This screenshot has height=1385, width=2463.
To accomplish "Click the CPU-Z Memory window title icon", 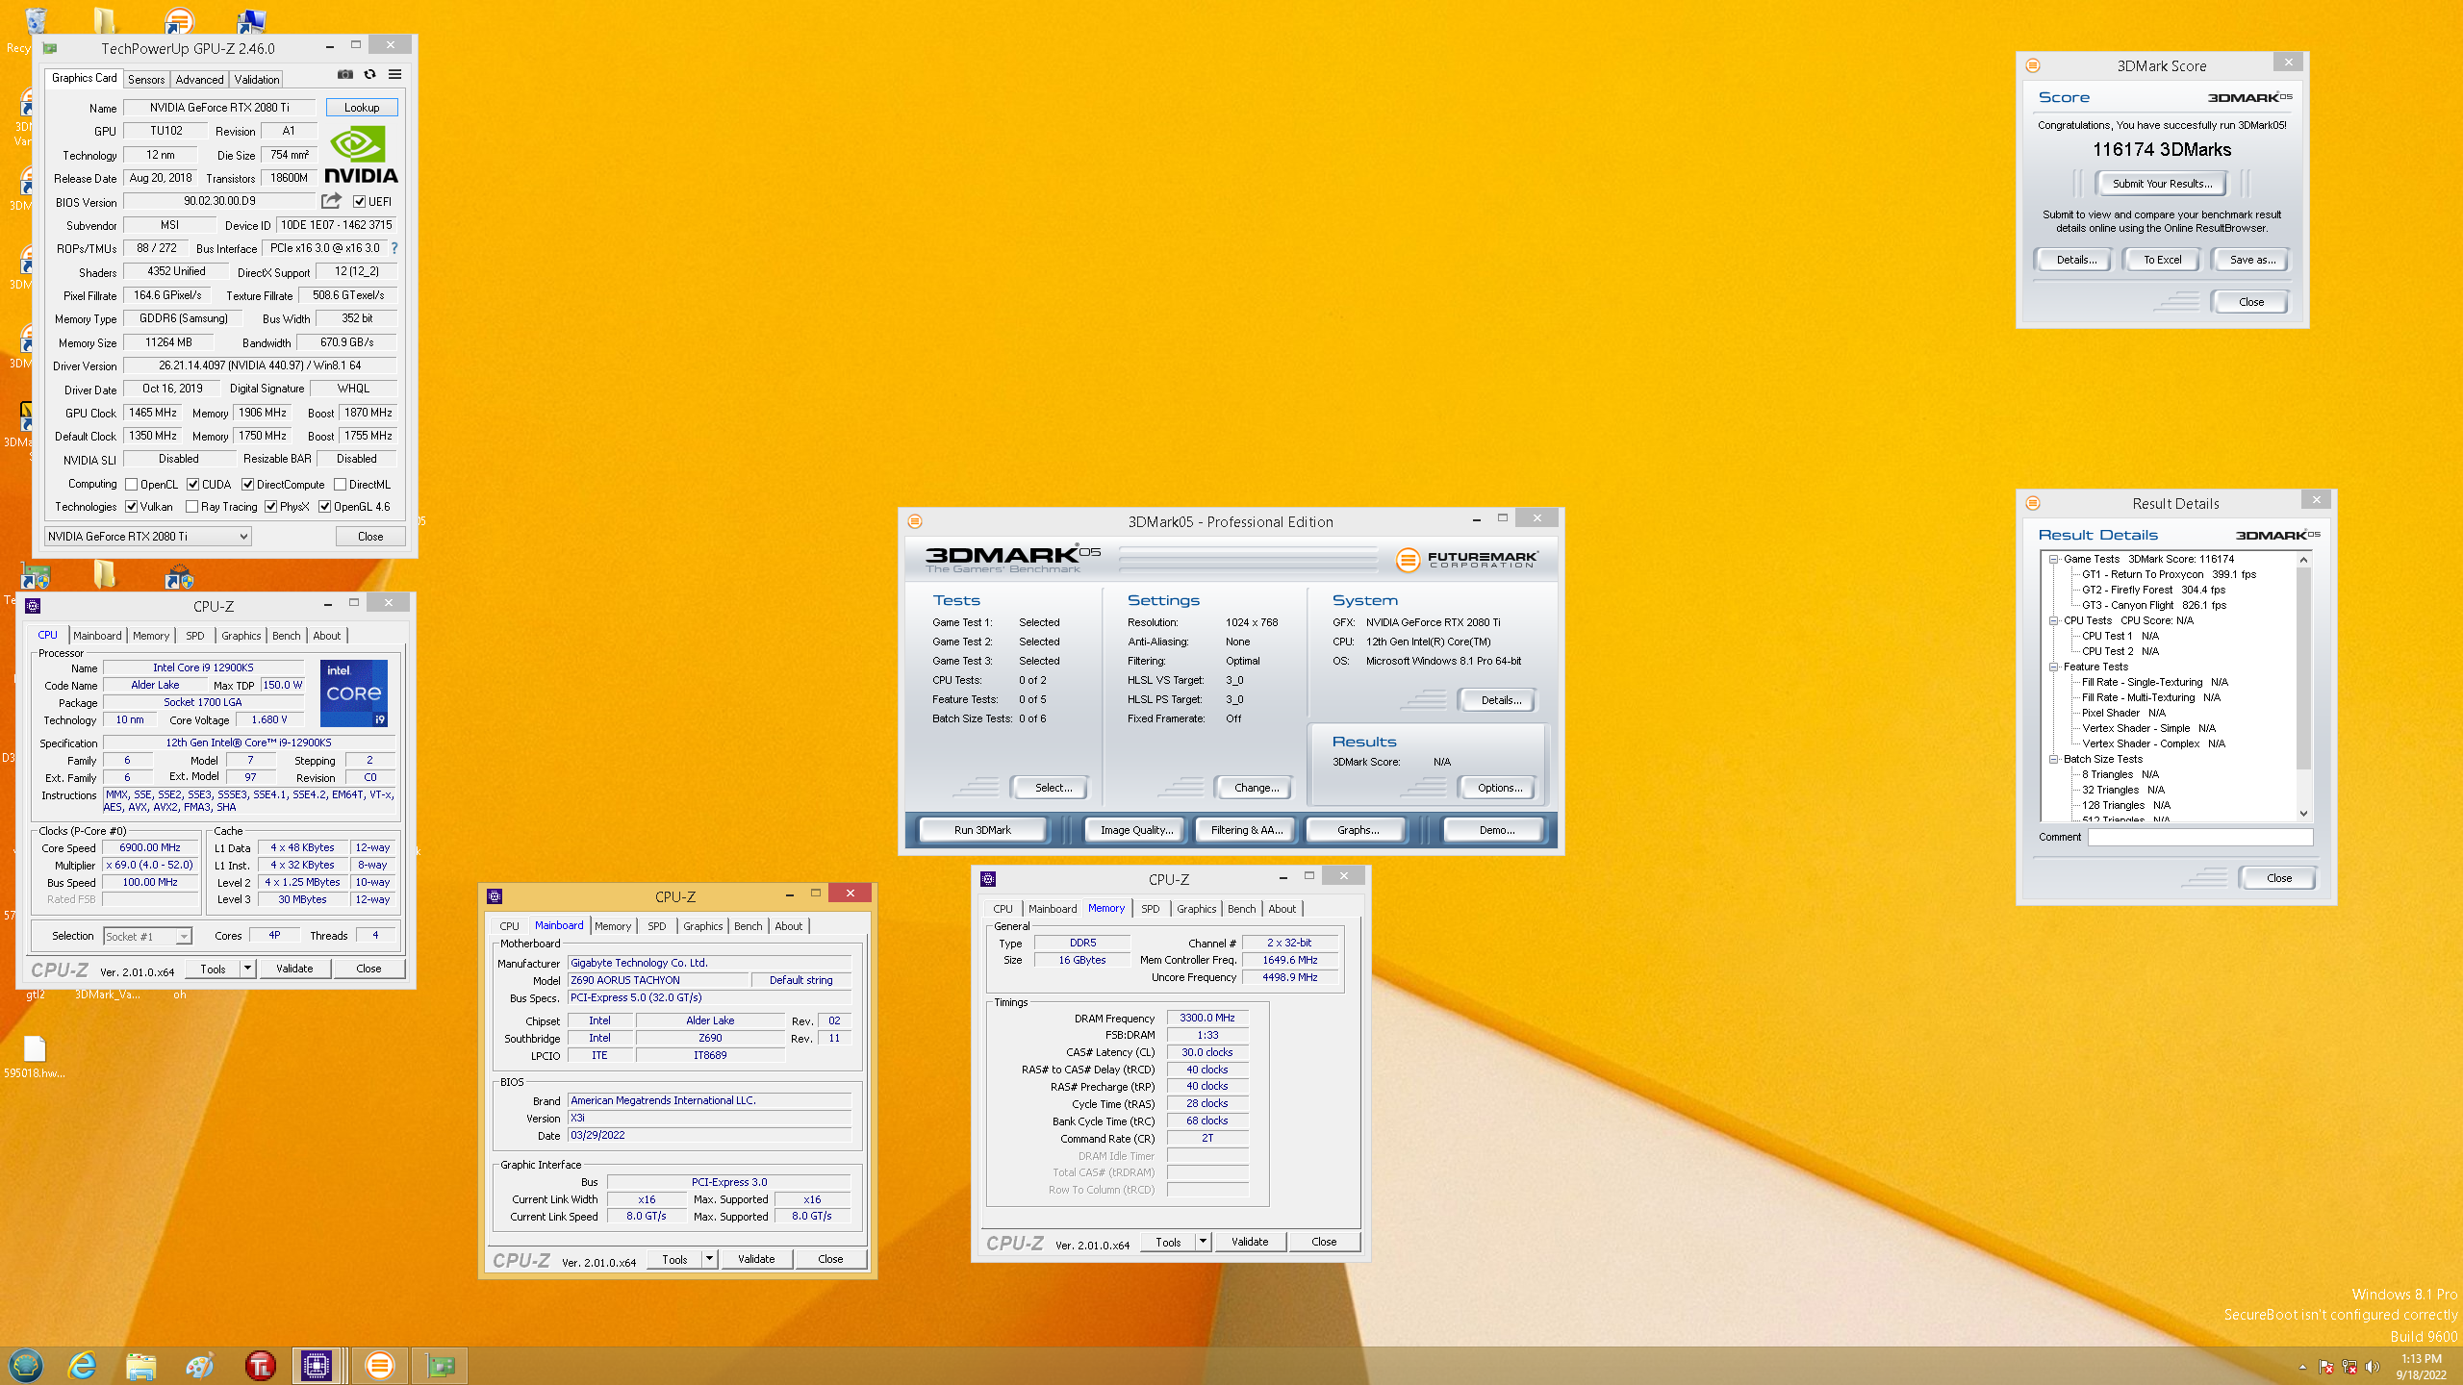I will click(x=988, y=879).
